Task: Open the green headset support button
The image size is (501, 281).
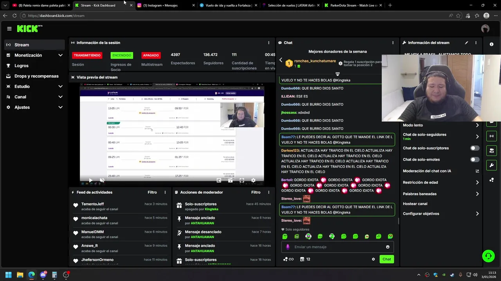Action: [488, 256]
